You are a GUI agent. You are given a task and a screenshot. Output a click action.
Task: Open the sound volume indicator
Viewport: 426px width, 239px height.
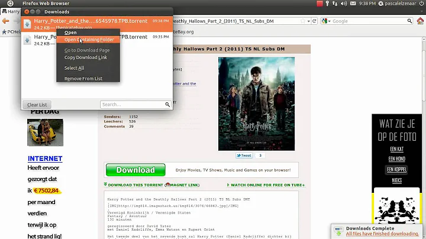[x=344, y=4]
